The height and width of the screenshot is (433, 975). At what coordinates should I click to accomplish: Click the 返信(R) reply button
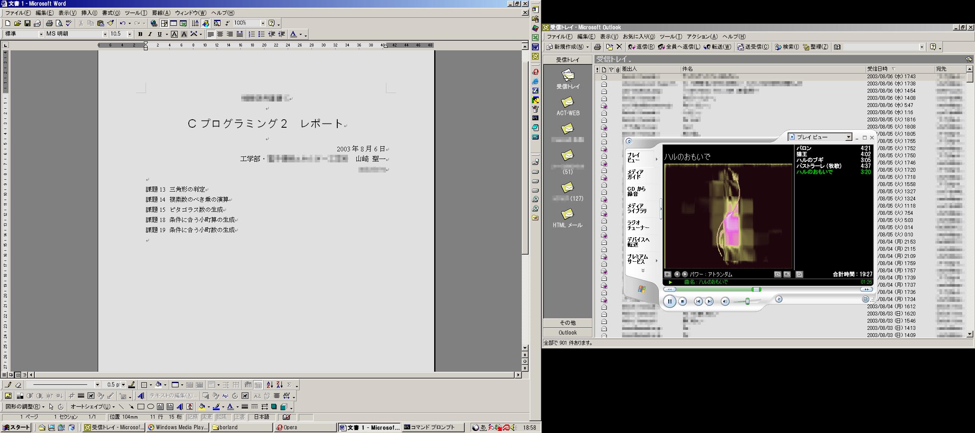click(x=641, y=47)
